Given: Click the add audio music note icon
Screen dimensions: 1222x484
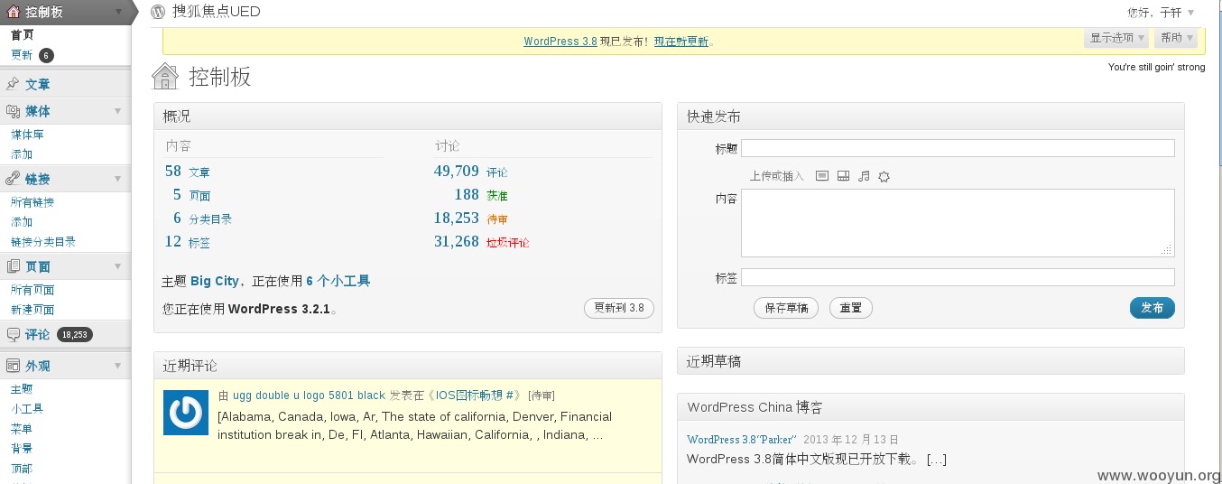Looking at the screenshot, I should pos(864,176).
